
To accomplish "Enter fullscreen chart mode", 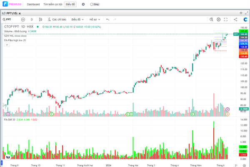I will tap(225, 20).
